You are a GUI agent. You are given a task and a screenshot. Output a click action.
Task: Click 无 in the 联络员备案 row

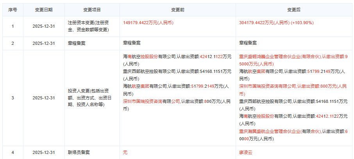coord(125,152)
